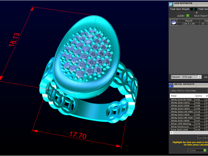Click the Update button label
This screenshot has width=208, height=156.
[181, 16]
